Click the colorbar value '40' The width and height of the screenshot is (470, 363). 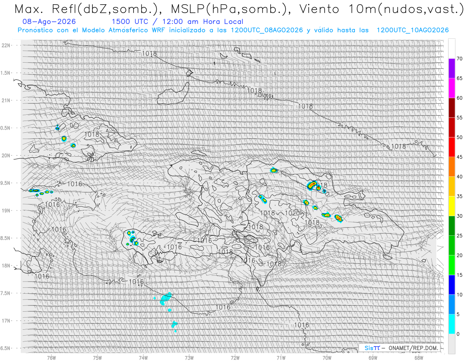tap(459, 177)
